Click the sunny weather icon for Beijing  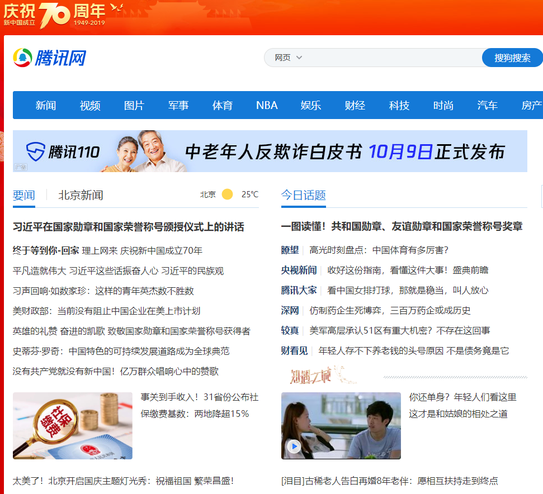coord(227,194)
